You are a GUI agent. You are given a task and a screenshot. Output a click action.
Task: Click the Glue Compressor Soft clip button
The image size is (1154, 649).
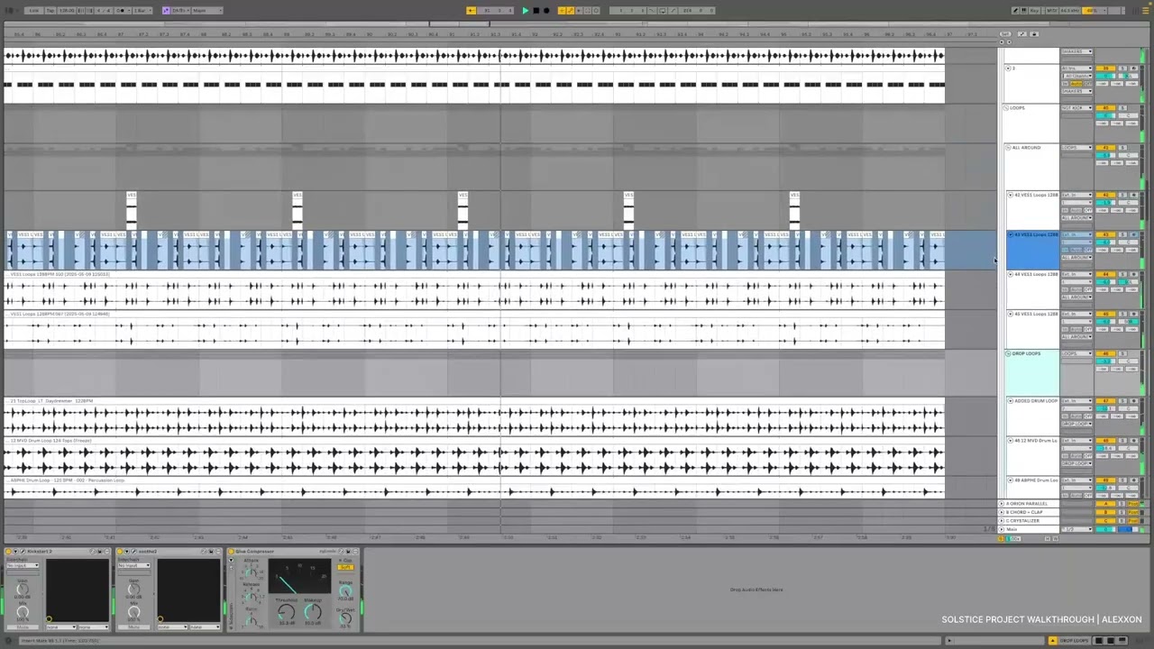tap(345, 567)
